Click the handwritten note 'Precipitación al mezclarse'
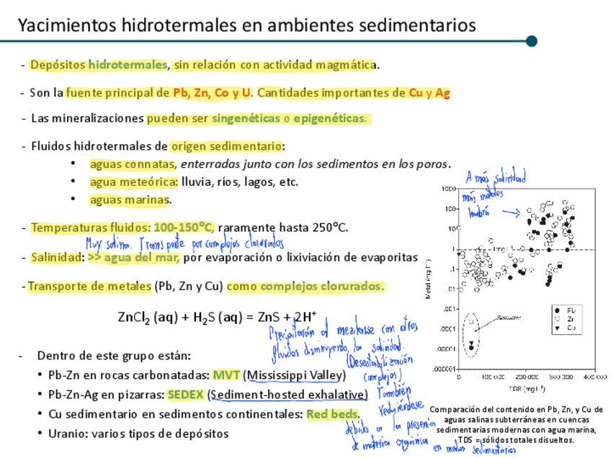This screenshot has height=458, width=611. 321,331
